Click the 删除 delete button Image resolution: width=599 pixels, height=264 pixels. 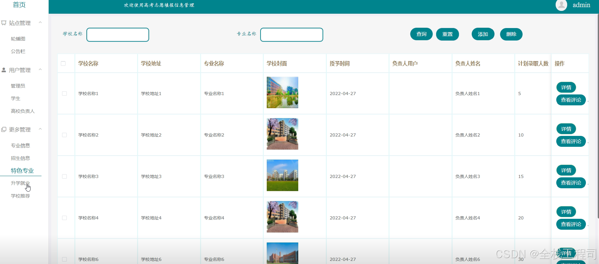511,34
